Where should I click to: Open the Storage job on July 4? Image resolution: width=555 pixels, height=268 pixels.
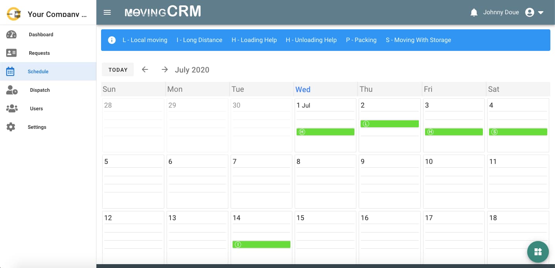518,132
